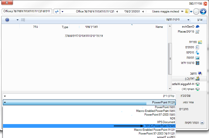This screenshot has width=209, height=138.
Task: Click the Back navigation arrow button
Action: 196,12
